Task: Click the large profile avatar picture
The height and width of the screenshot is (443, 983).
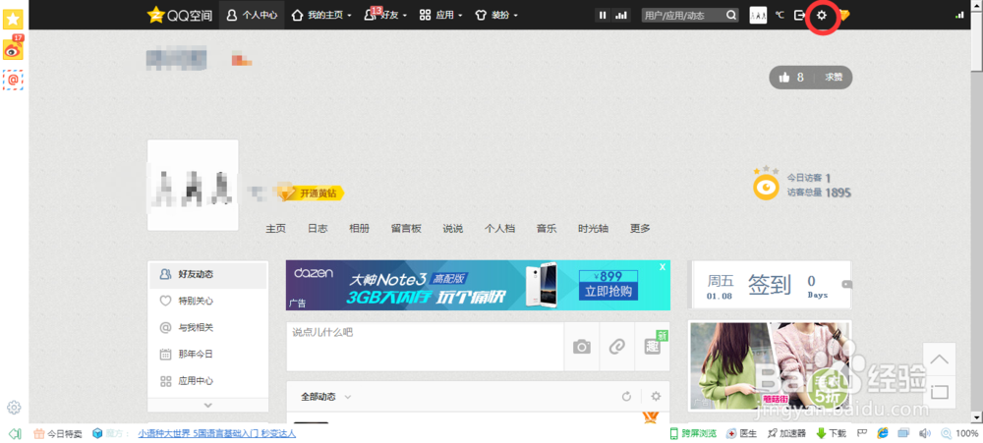Action: tap(193, 185)
